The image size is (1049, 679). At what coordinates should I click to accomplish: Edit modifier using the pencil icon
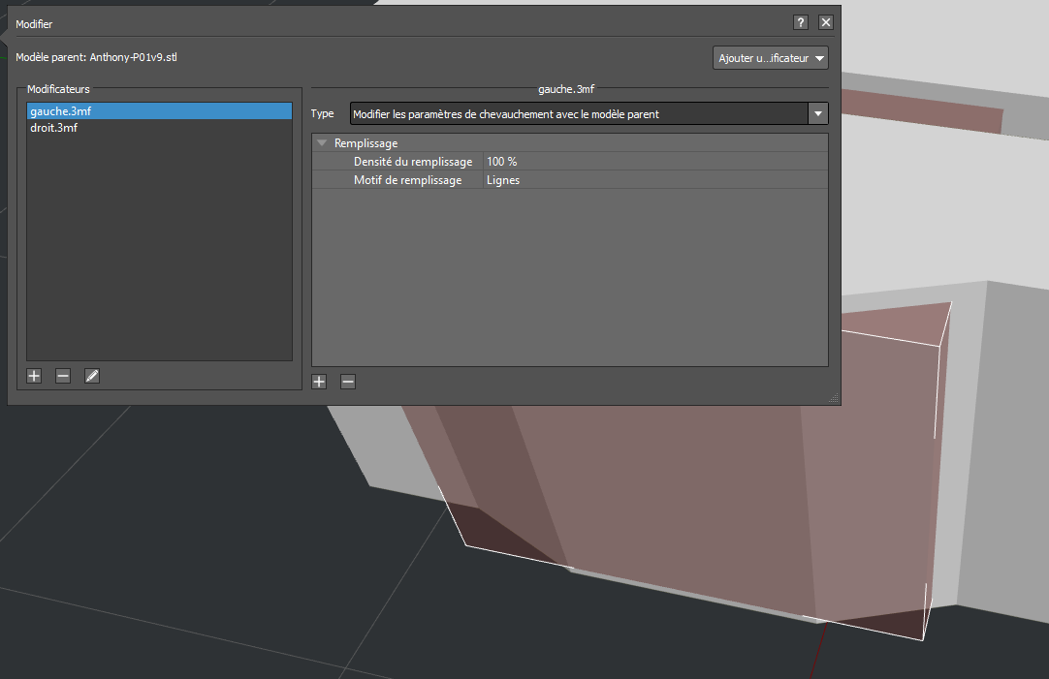tap(92, 376)
